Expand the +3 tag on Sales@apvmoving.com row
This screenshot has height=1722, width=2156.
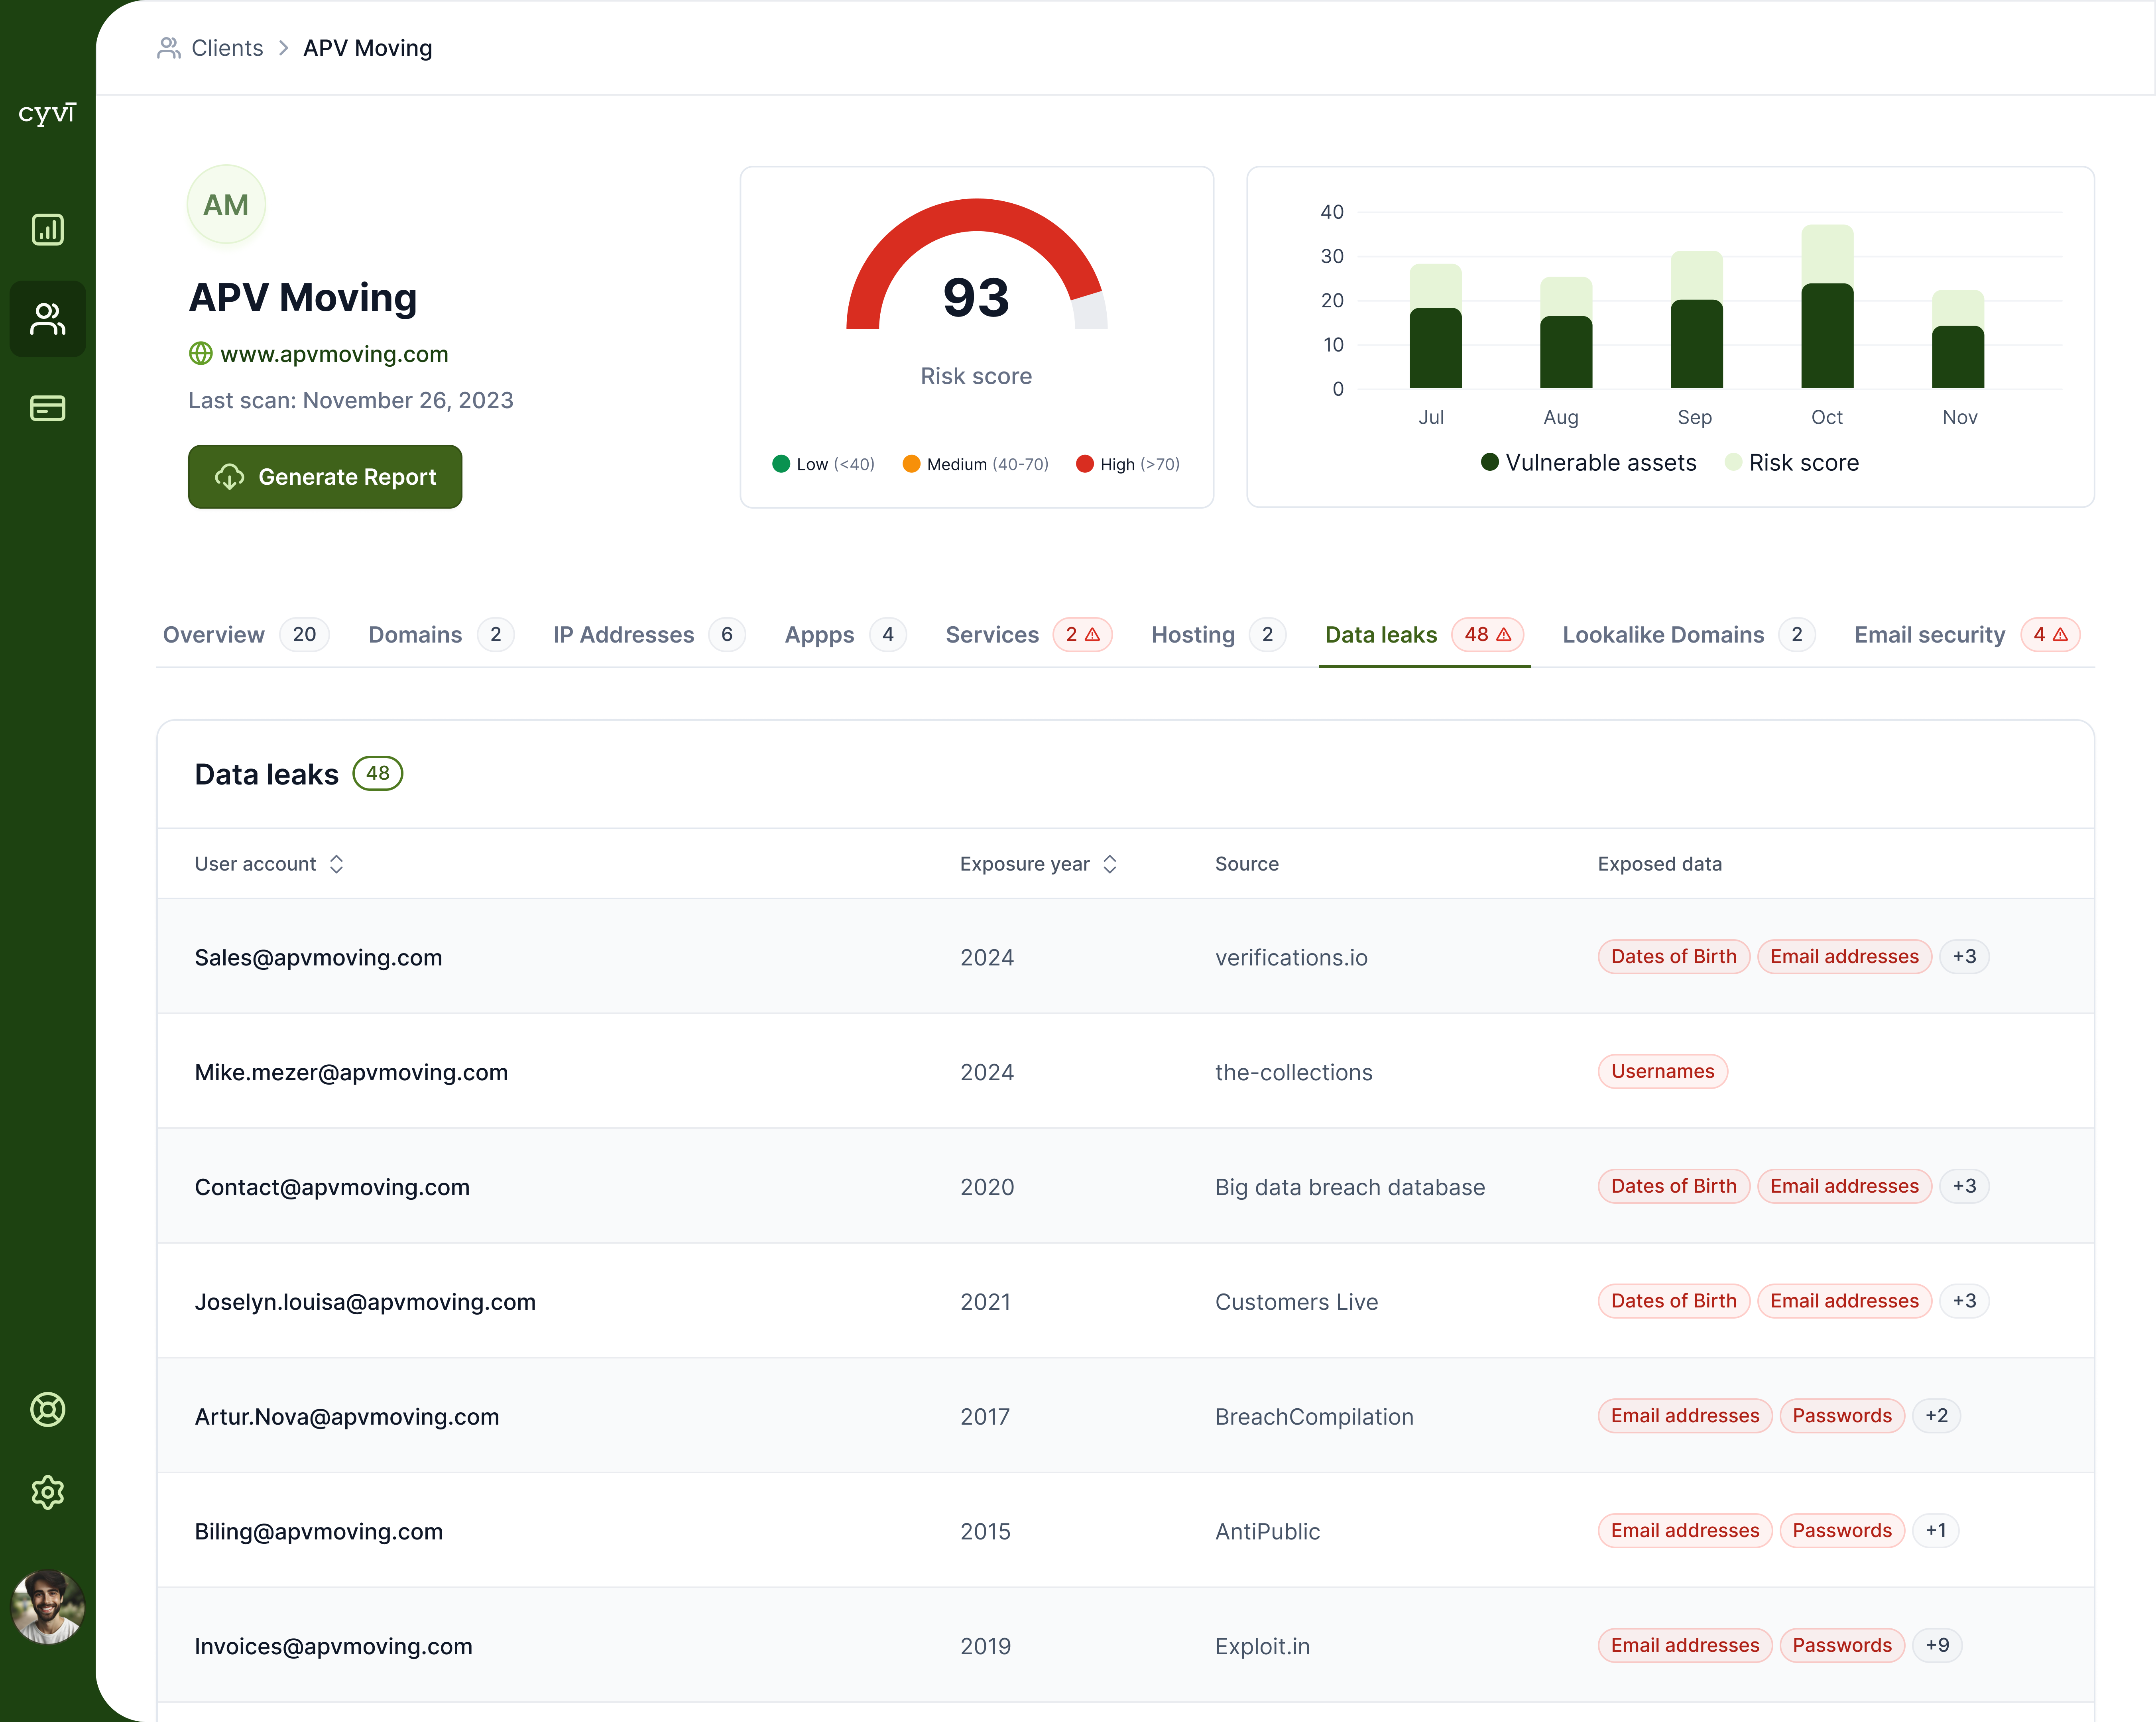coord(1963,956)
